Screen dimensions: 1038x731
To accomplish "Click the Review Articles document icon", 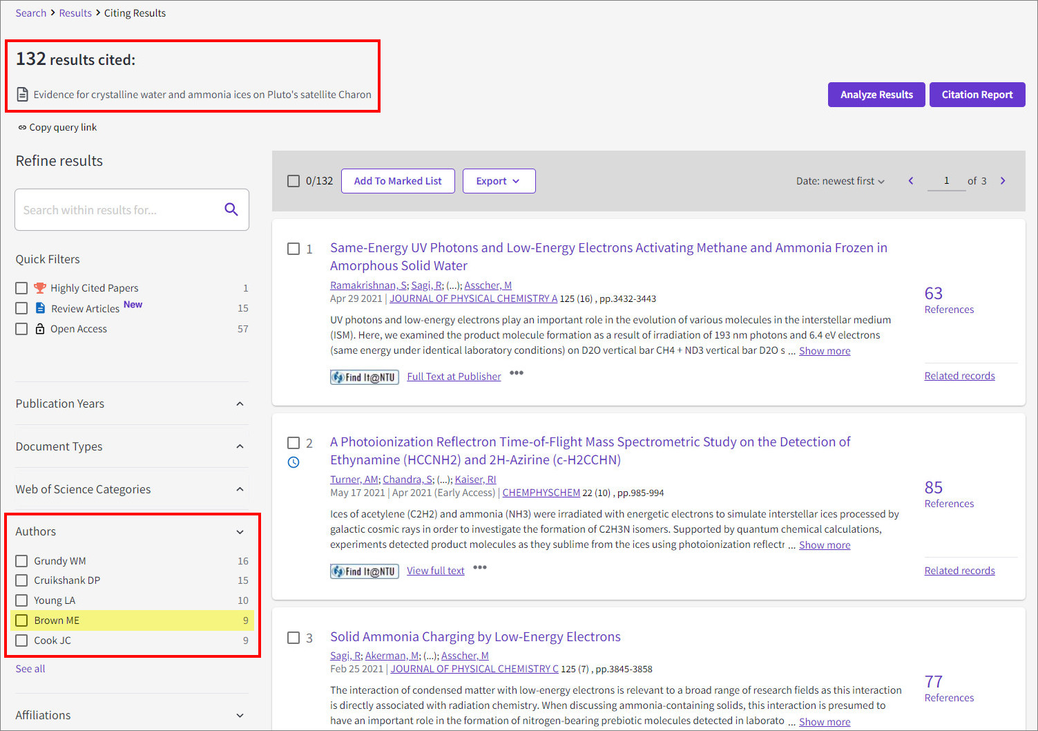I will 40,308.
